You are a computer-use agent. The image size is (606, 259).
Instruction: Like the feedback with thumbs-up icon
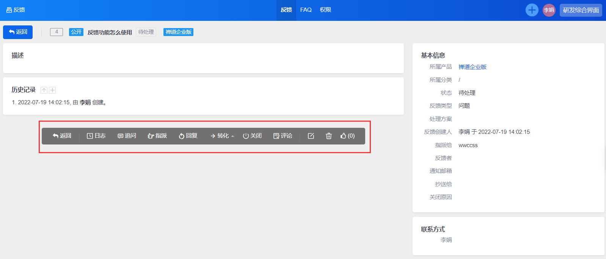coord(347,136)
